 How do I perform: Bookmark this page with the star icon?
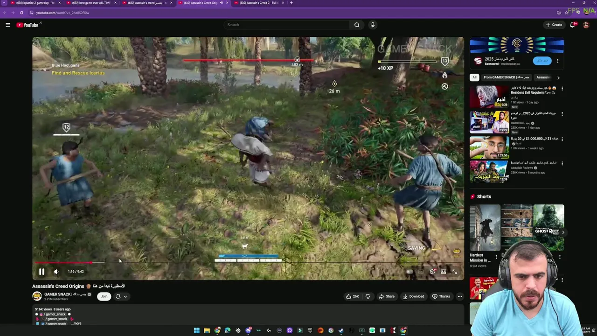coord(567,13)
